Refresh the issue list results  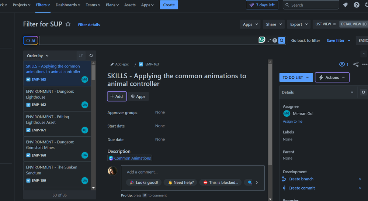[91, 55]
